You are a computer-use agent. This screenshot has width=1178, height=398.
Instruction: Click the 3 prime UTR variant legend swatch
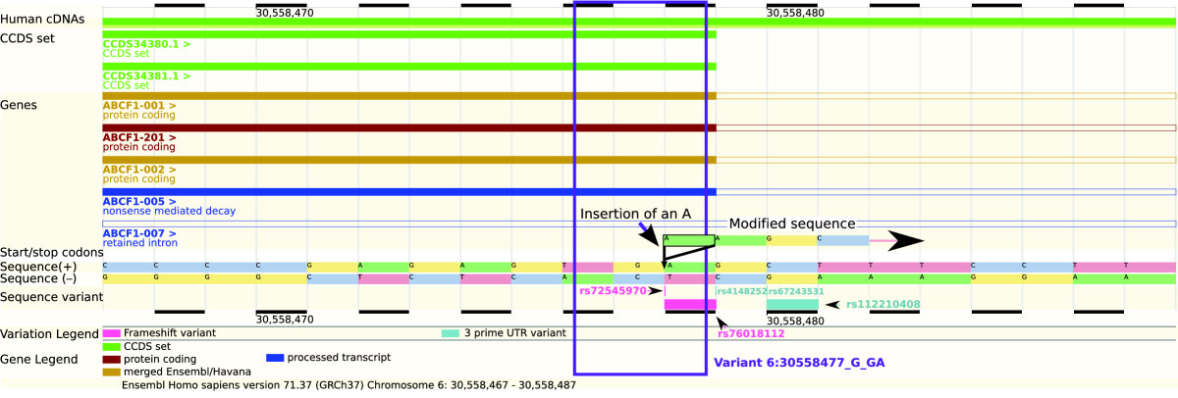coord(450,333)
